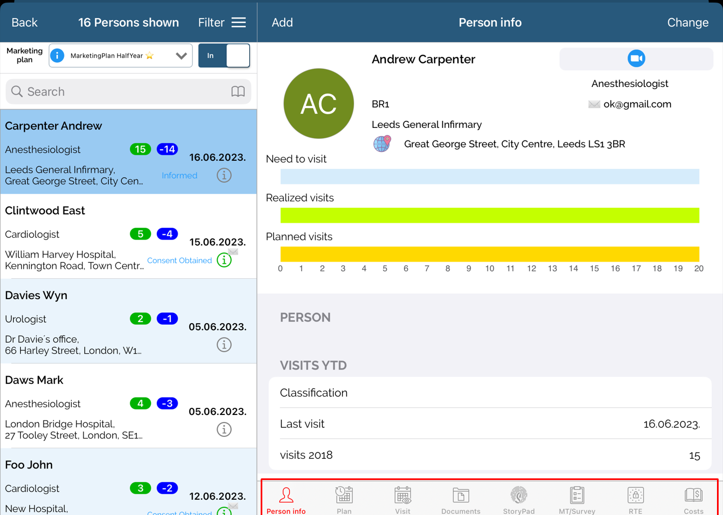Switch to the Plan tab

(x=344, y=500)
